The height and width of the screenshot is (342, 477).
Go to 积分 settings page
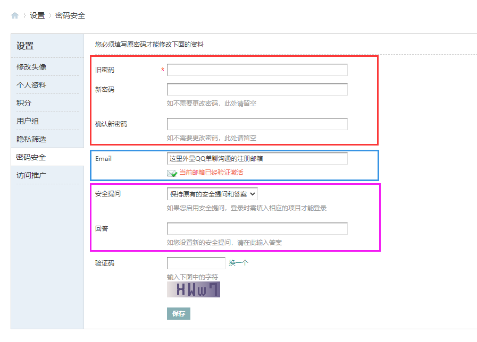(x=24, y=103)
